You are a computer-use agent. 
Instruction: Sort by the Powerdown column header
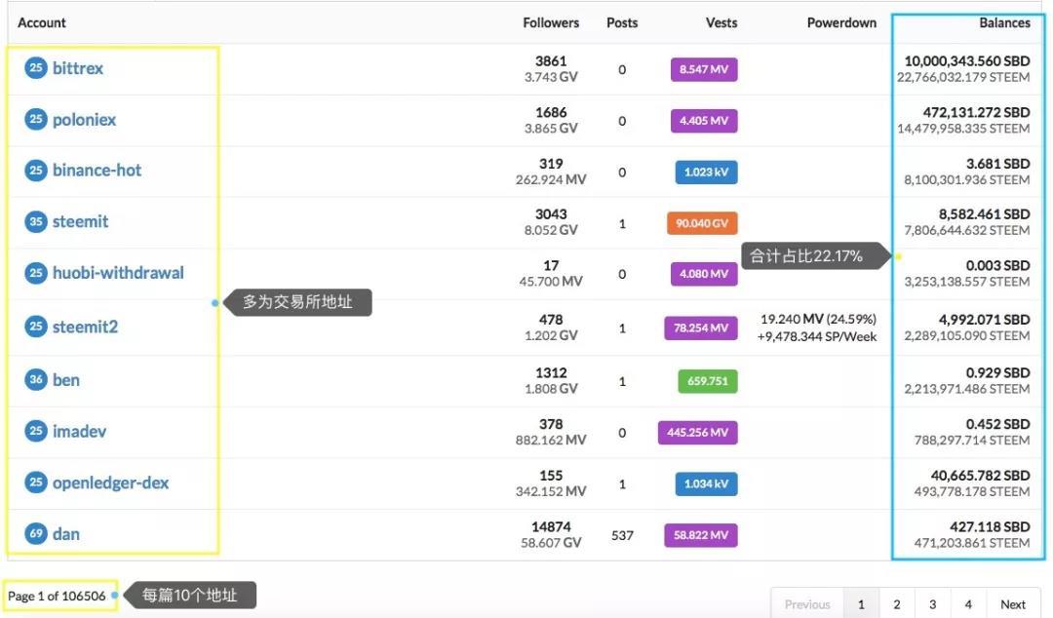click(841, 22)
